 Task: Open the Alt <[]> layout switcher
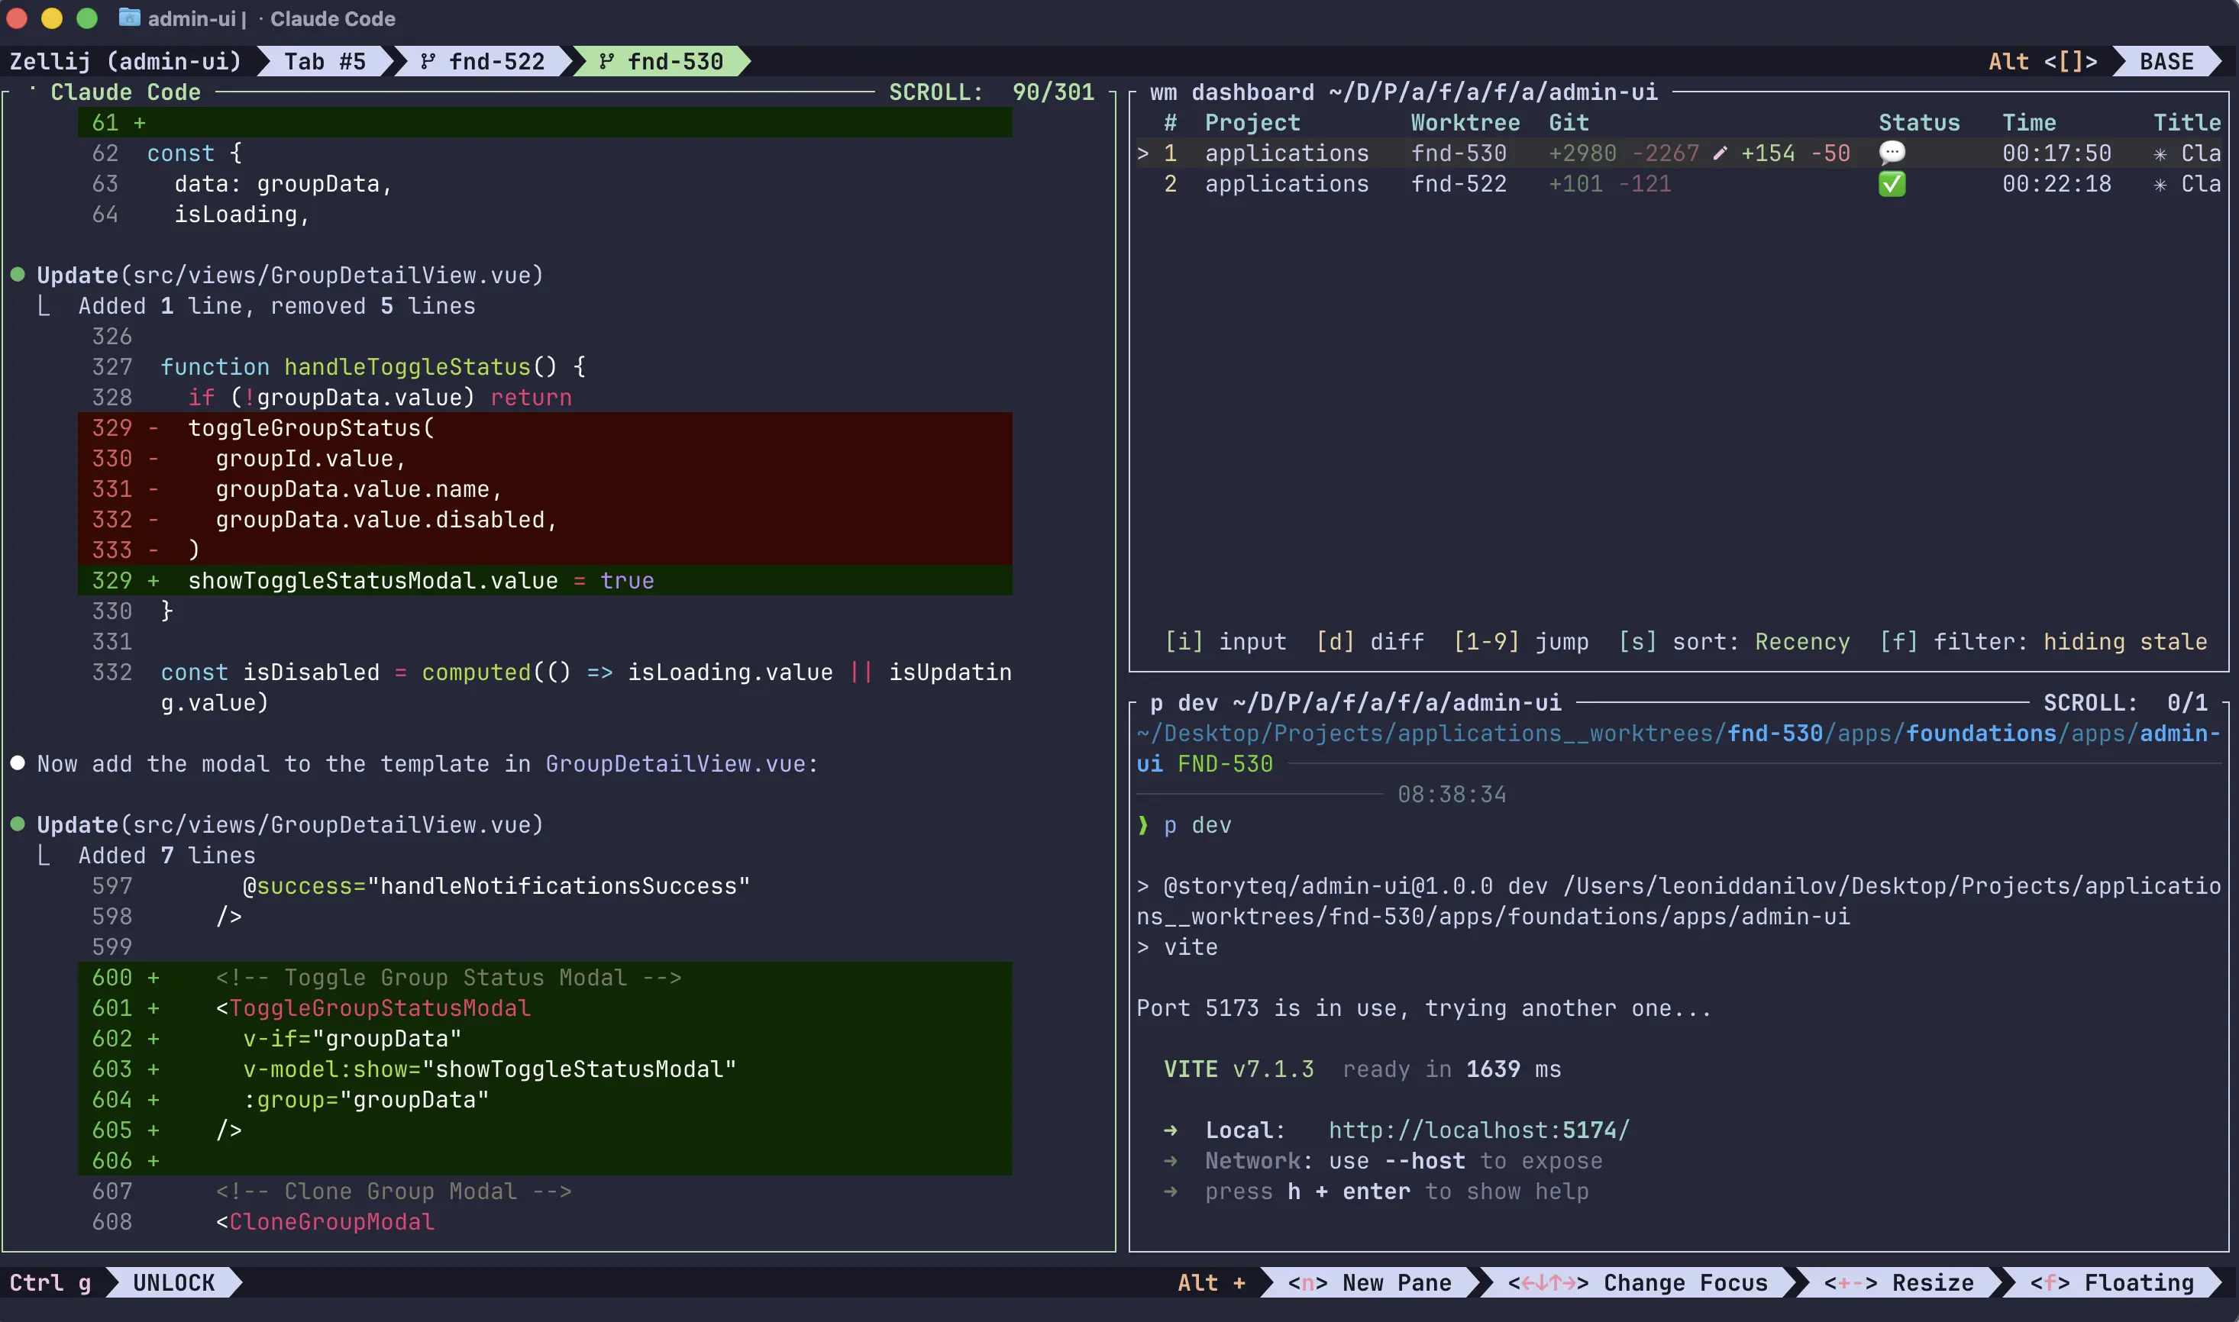(2044, 62)
